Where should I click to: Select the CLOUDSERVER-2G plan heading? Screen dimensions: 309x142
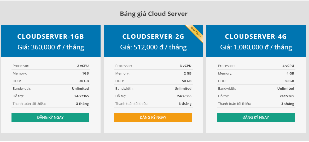click(x=153, y=37)
